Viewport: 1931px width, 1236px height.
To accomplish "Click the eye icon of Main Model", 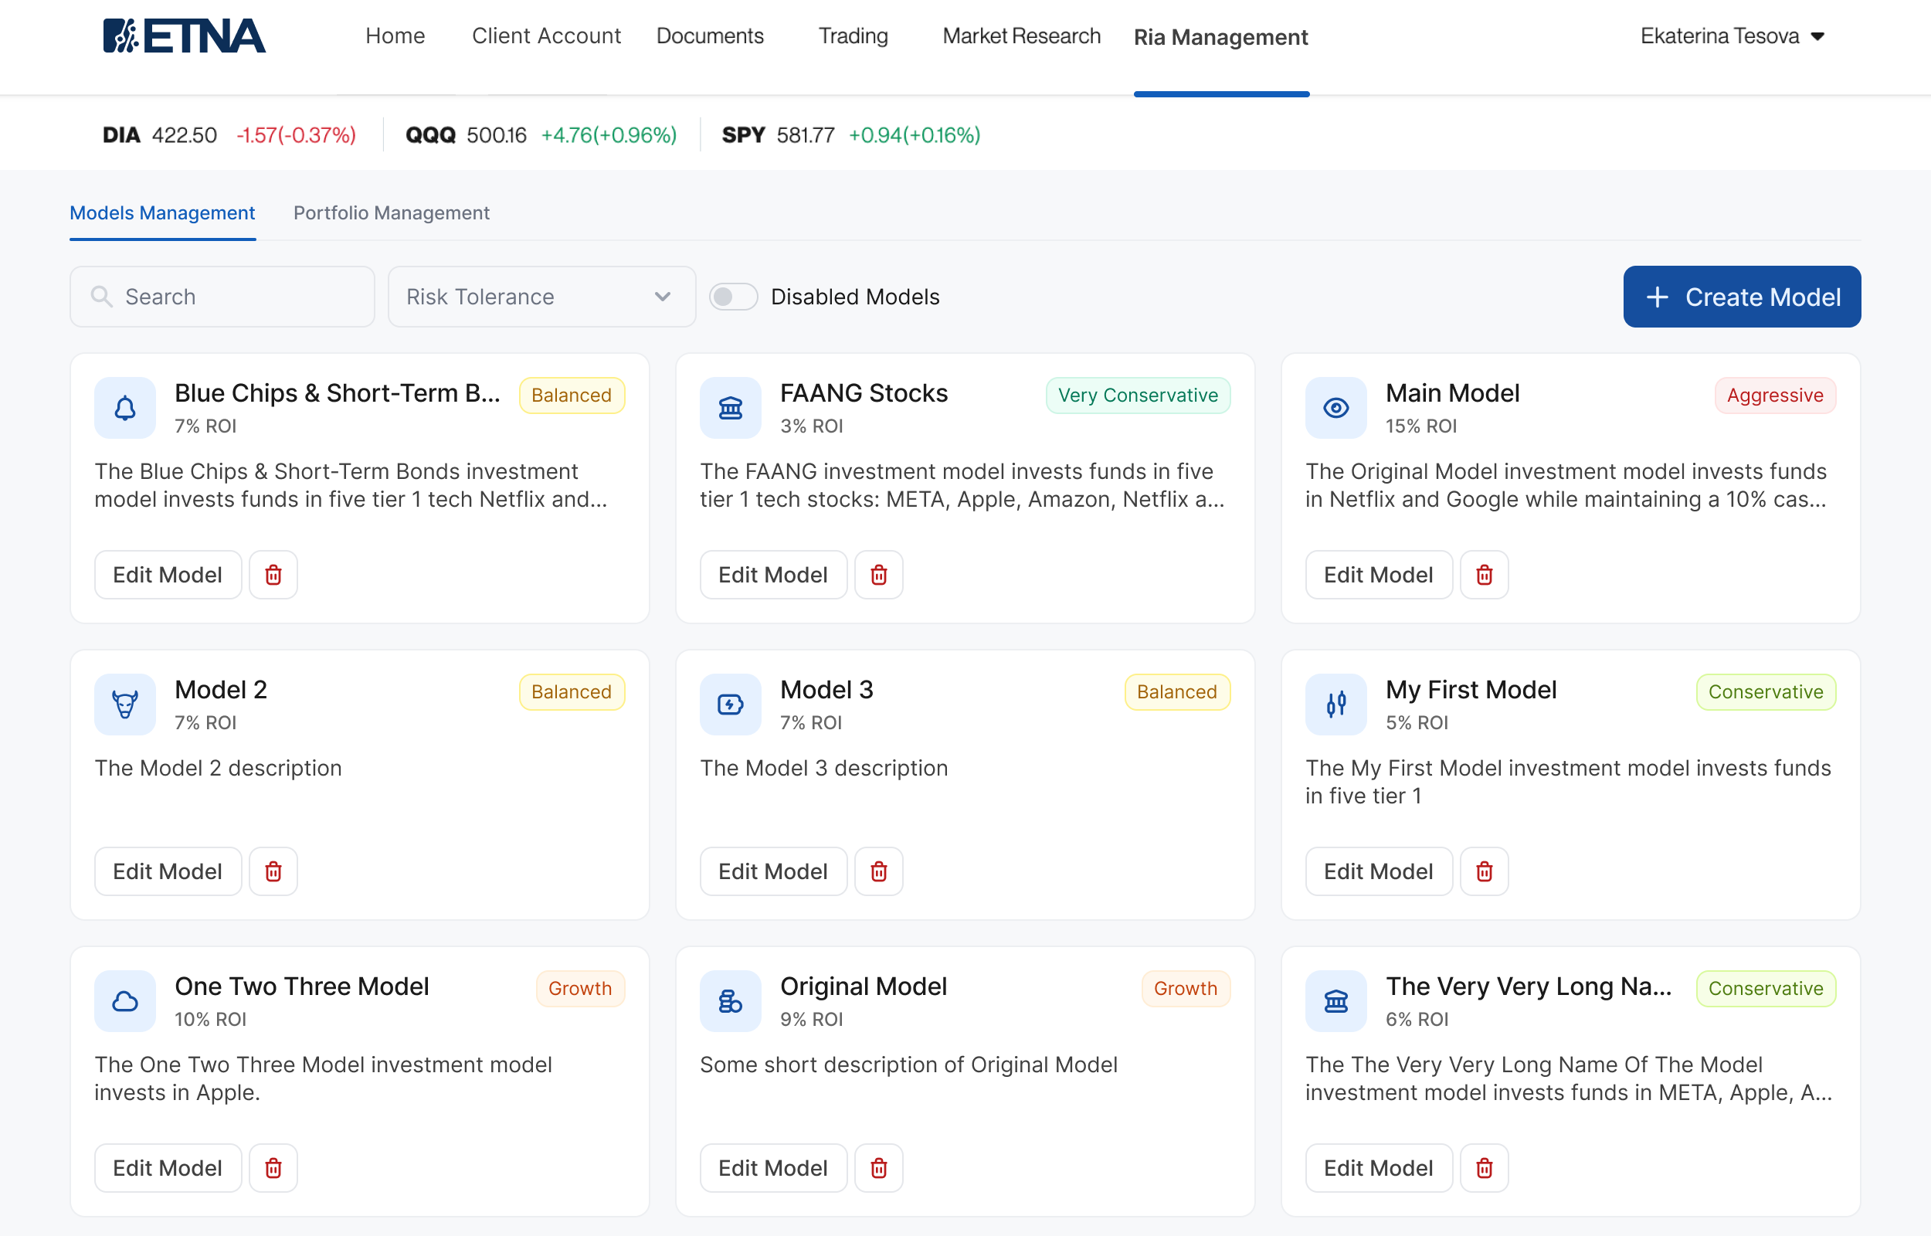I will (x=1335, y=408).
